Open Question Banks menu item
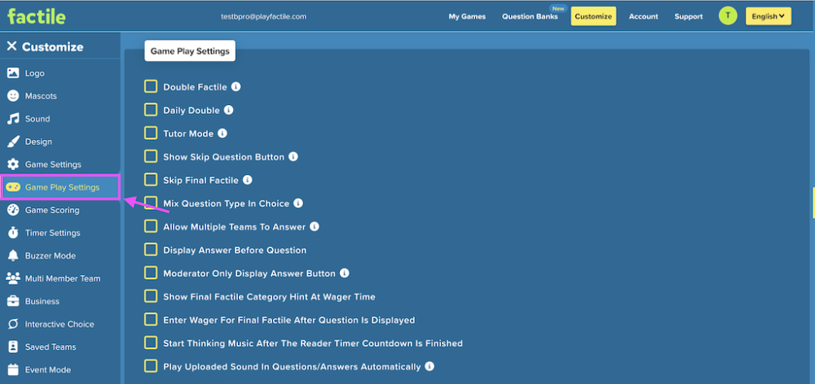 coord(530,16)
